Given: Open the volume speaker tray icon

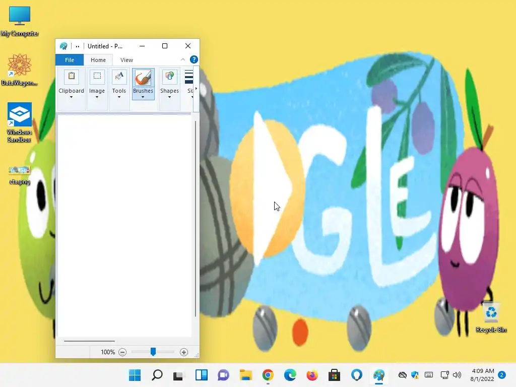Looking at the screenshot, I should pyautogui.click(x=457, y=375).
